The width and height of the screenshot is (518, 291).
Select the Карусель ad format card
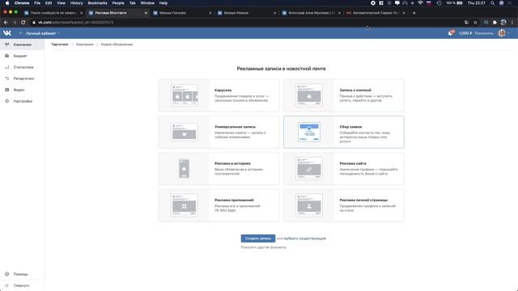coord(219,95)
